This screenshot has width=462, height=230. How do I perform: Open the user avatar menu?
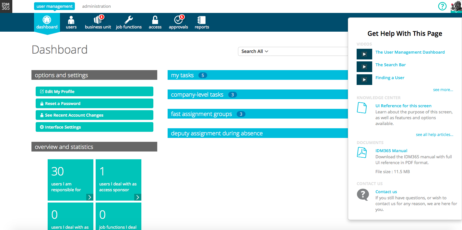[x=456, y=6]
